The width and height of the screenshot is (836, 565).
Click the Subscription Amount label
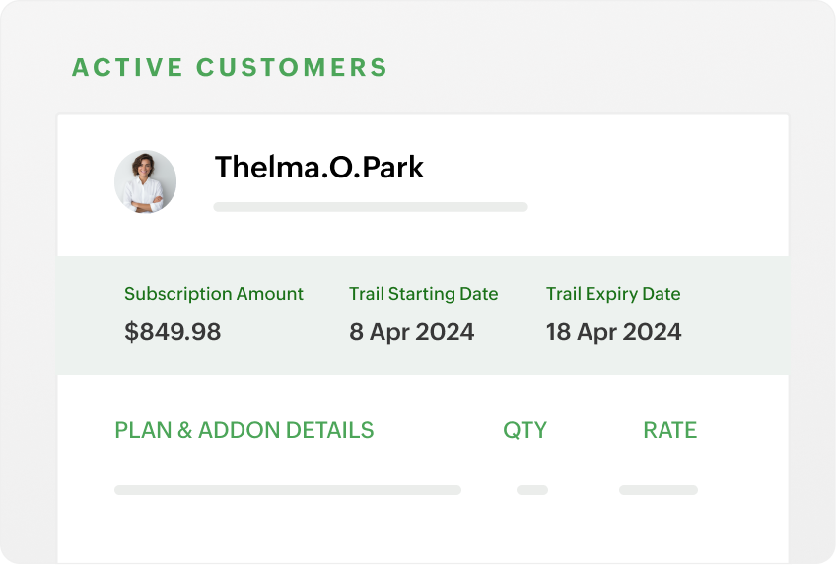[214, 294]
